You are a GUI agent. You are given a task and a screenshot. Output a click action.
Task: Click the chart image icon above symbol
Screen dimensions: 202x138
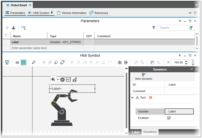[68, 80]
